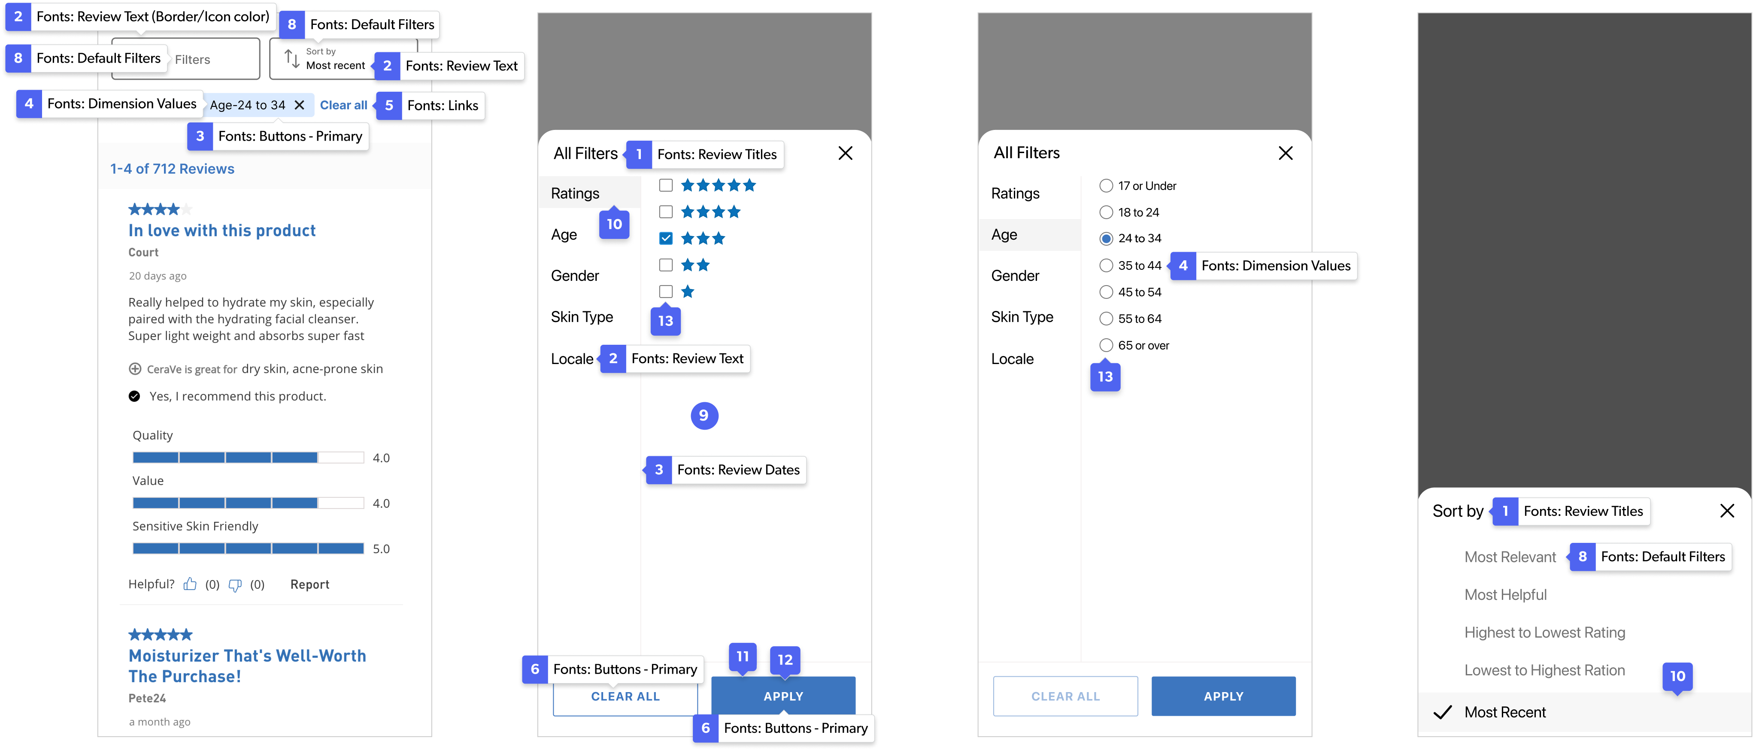Click the Quality rating bar

click(248, 458)
